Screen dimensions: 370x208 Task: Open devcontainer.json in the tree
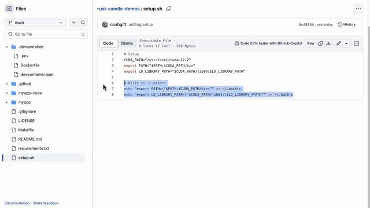[x=37, y=75]
